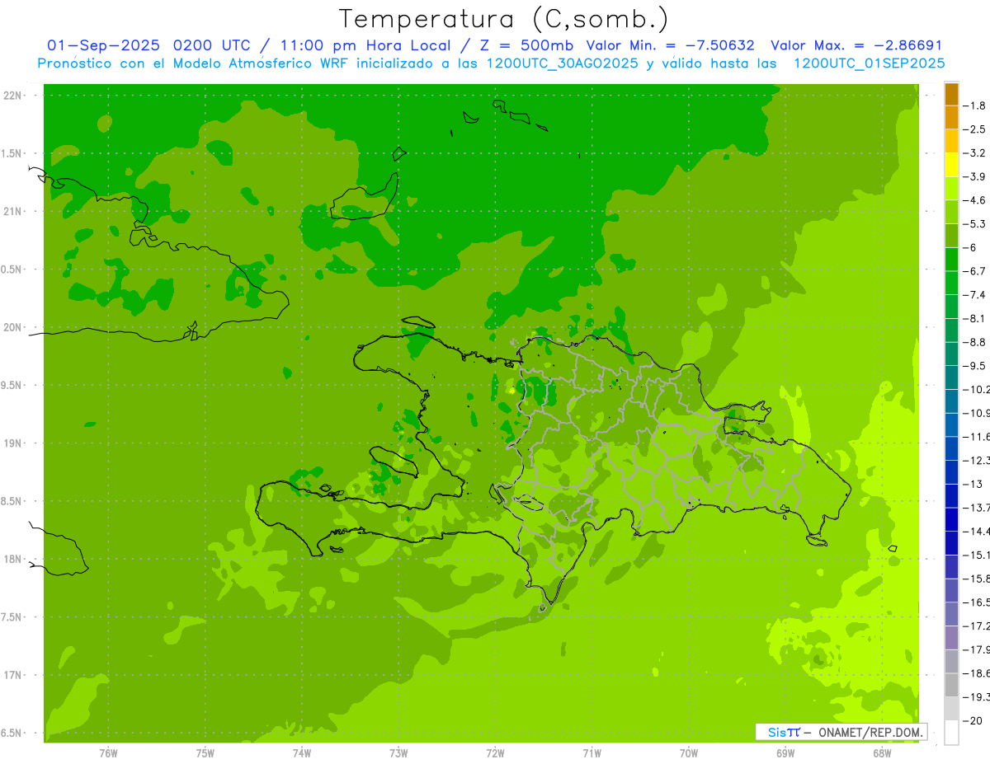The width and height of the screenshot is (990, 764).
Task: Click the '-13' colorbar value
Action: click(x=973, y=485)
